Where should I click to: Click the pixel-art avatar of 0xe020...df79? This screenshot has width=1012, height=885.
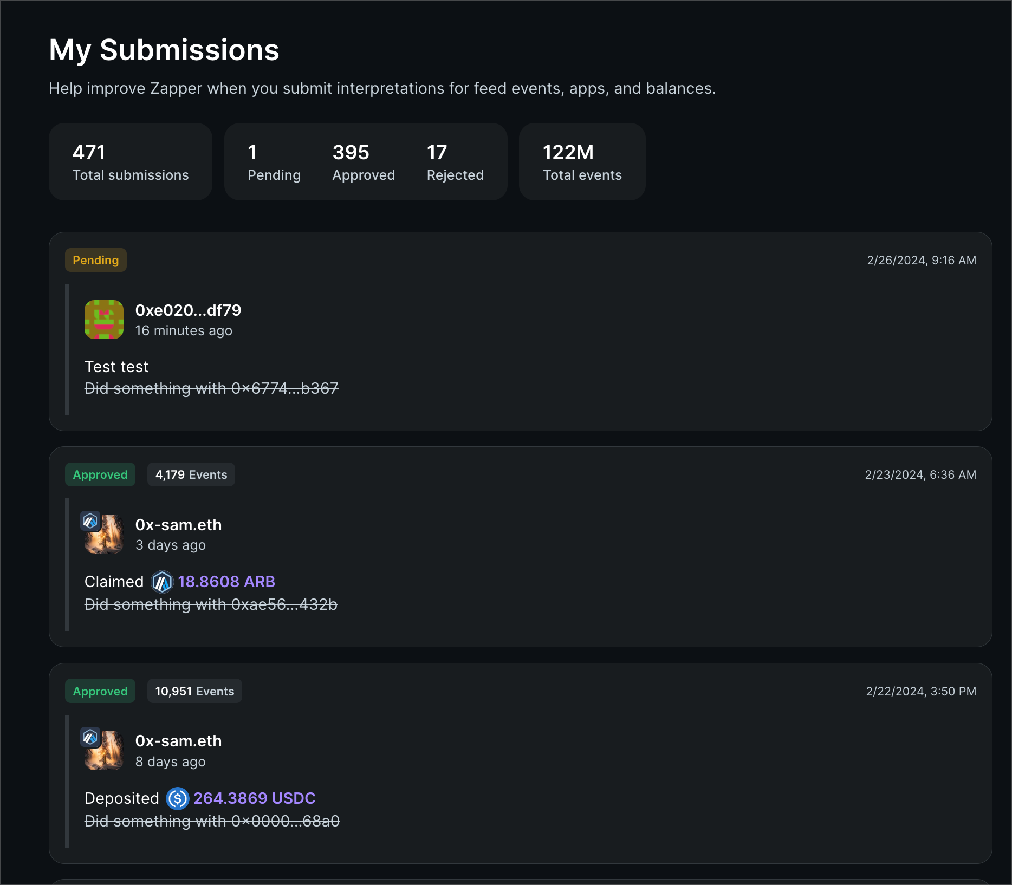pyautogui.click(x=104, y=319)
